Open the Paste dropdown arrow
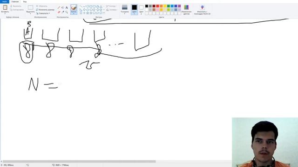This screenshot has width=298, height=167. pos(5,13)
